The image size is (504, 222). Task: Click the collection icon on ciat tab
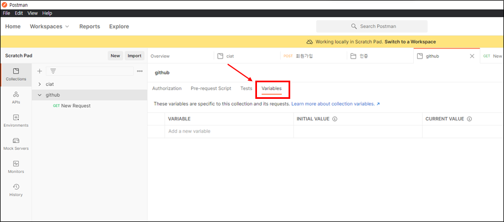[x=220, y=56]
